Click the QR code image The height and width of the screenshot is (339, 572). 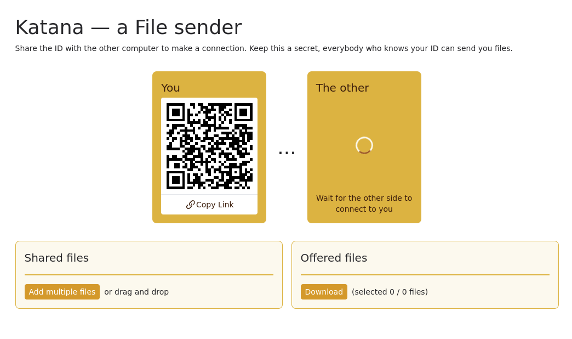(209, 146)
